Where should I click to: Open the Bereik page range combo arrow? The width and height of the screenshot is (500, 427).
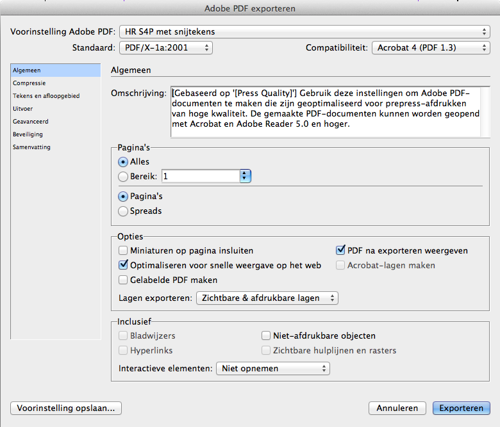pyautogui.click(x=245, y=176)
